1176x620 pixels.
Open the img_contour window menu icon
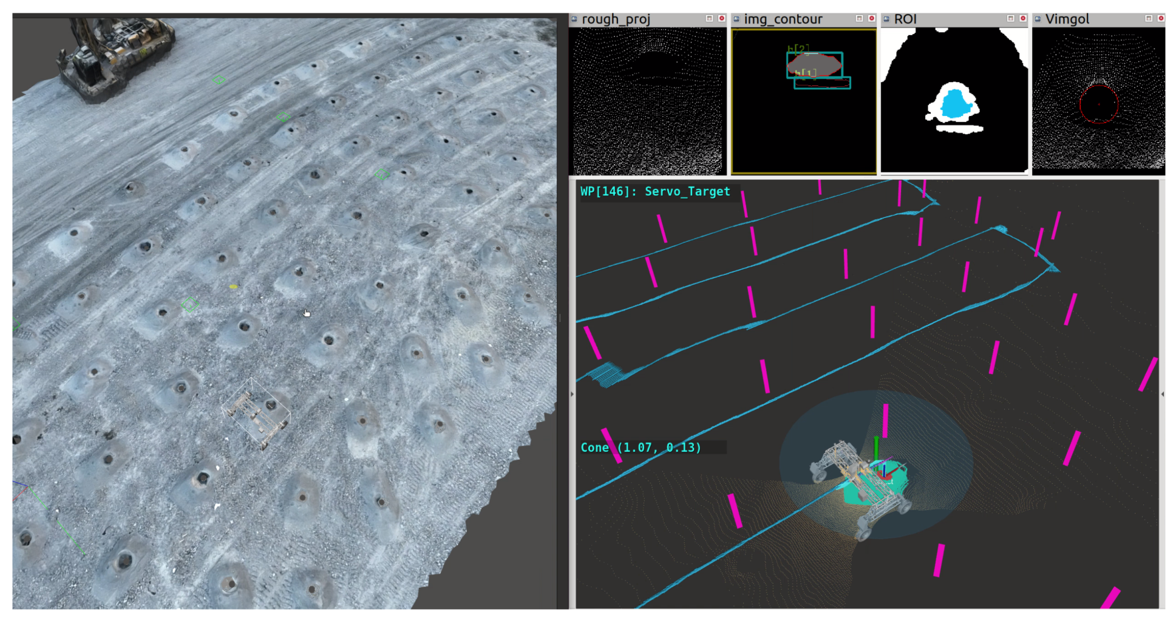(x=736, y=19)
